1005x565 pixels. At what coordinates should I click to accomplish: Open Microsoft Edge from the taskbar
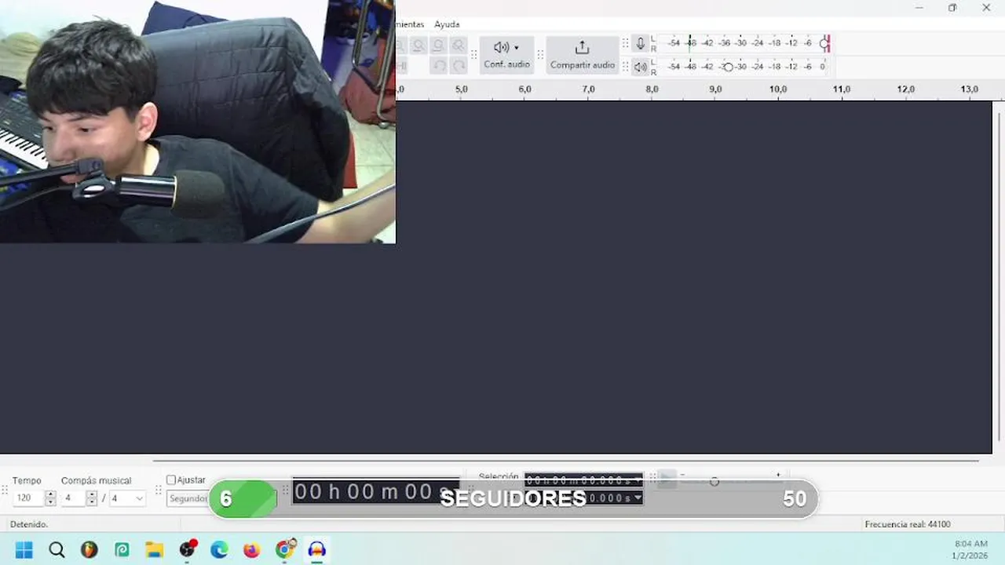[219, 549]
